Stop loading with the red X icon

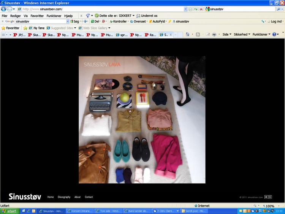coord(201,9)
